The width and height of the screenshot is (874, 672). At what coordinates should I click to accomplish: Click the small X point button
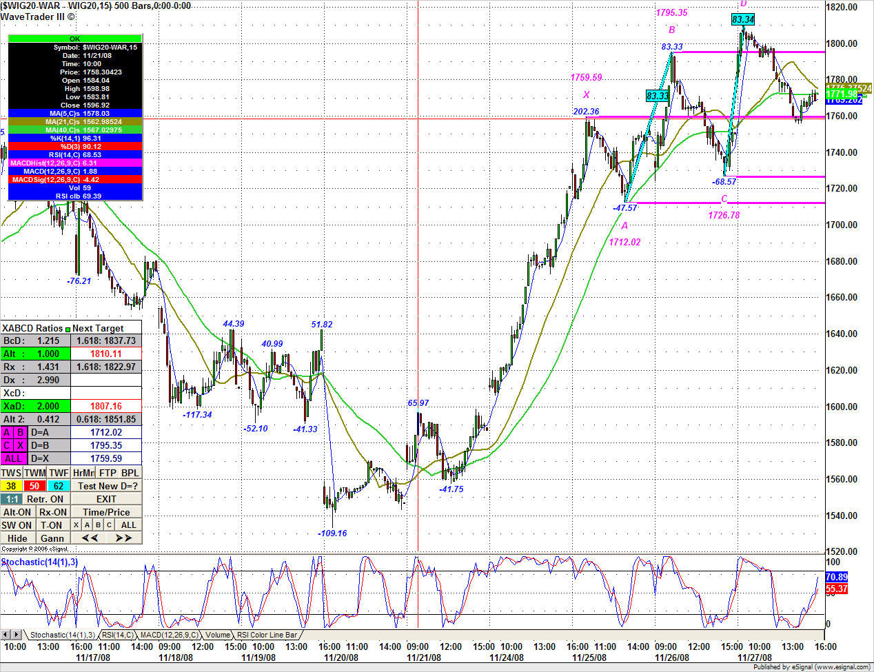click(77, 525)
